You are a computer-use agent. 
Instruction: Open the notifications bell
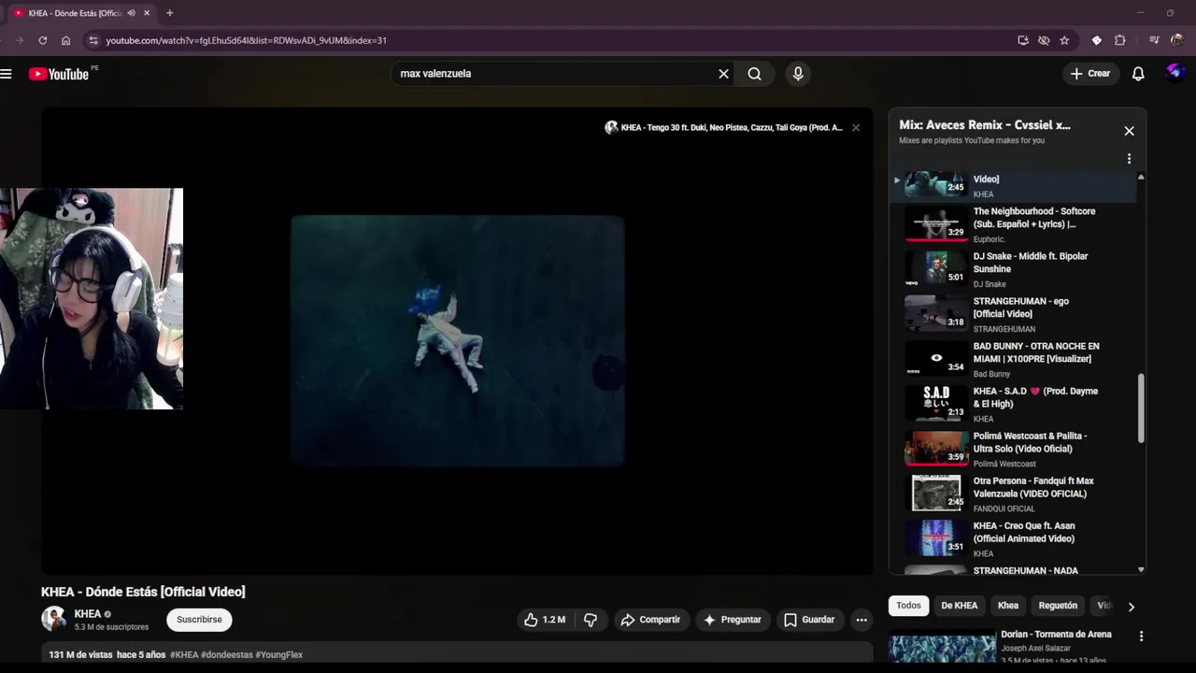[x=1138, y=74]
